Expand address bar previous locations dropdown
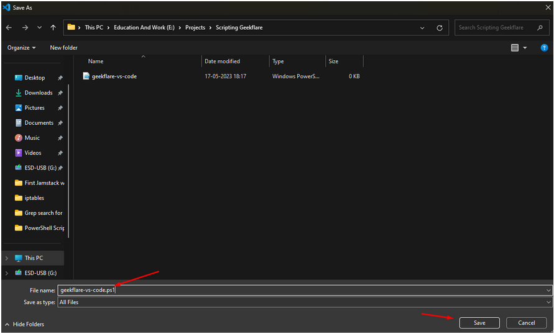554x334 pixels. click(x=422, y=28)
